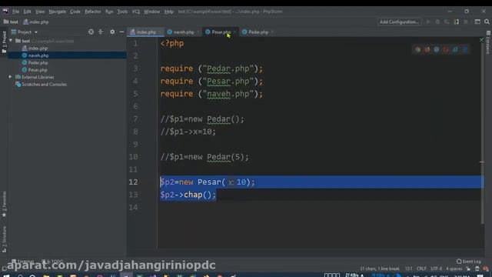Open in fifth browser icon in editor
Image resolution: width=492 pixels, height=277 pixels.
(x=455, y=49)
